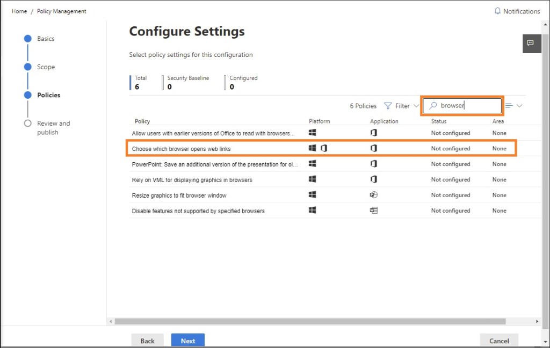Open 'Disable features not supported by specified browsers'

[198, 211]
